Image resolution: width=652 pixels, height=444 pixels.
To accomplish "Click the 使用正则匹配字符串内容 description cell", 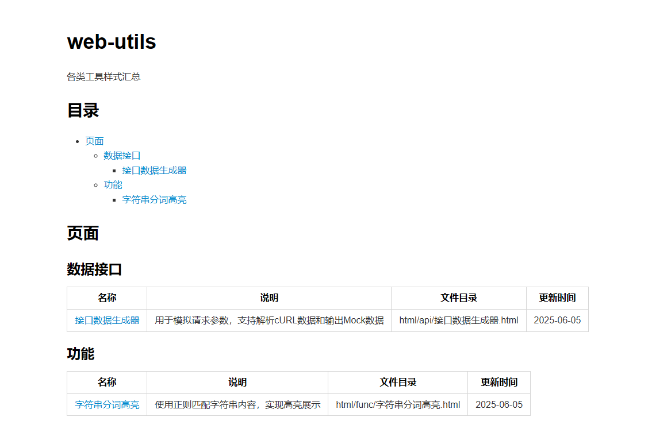I will pyautogui.click(x=237, y=405).
